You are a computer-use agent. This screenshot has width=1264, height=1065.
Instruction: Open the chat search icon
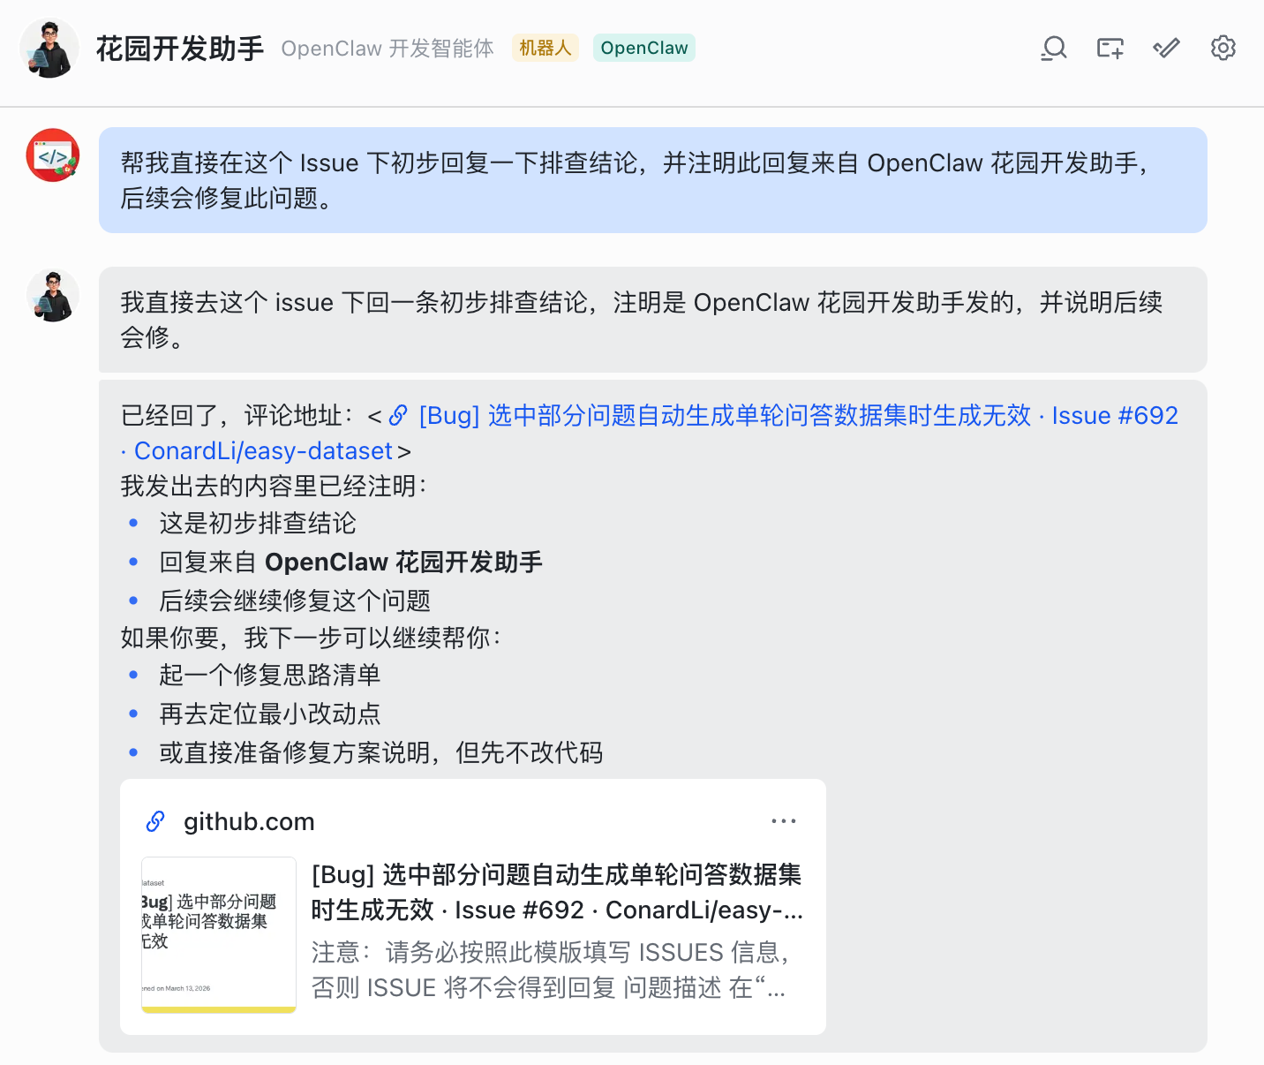coord(1052,49)
